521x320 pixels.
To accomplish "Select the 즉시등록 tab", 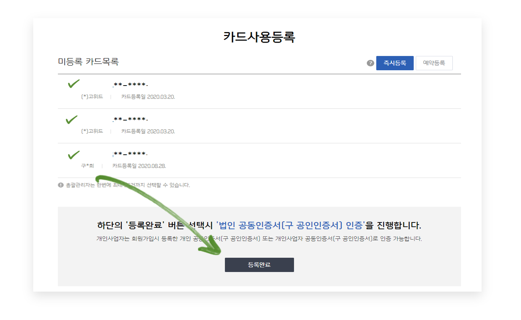I will tap(395, 63).
